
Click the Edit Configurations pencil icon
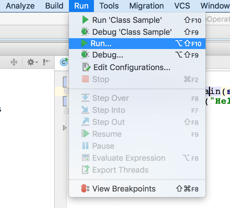point(86,67)
